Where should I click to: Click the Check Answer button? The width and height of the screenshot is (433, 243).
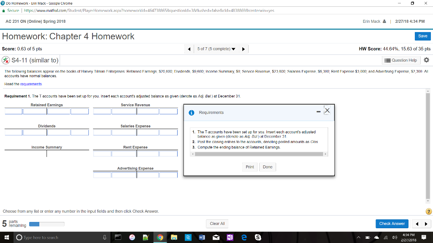click(x=392, y=224)
